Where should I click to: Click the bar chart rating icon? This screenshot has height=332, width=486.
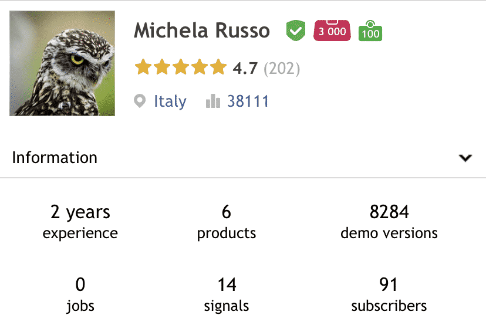pyautogui.click(x=213, y=101)
